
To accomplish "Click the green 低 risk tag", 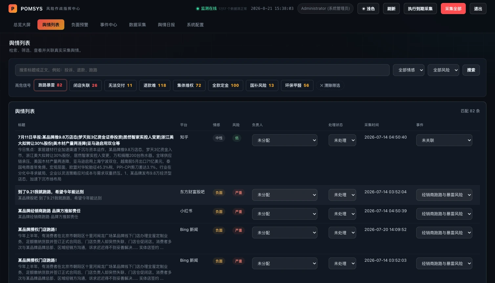I will pos(237,138).
